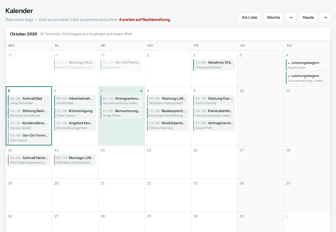This screenshot has width=336, height=232.
Task: Select day 10 in the calendar
Action: click(x=260, y=116)
